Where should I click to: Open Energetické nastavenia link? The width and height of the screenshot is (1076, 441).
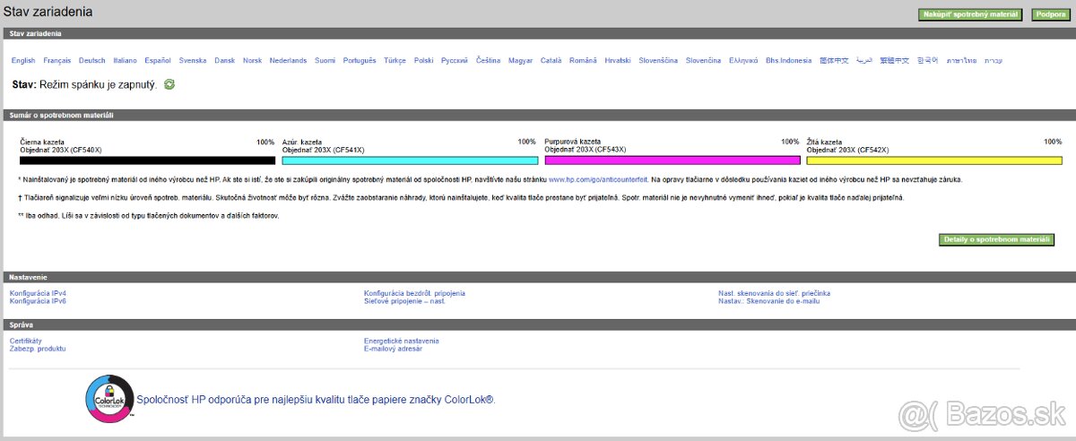[x=401, y=341]
